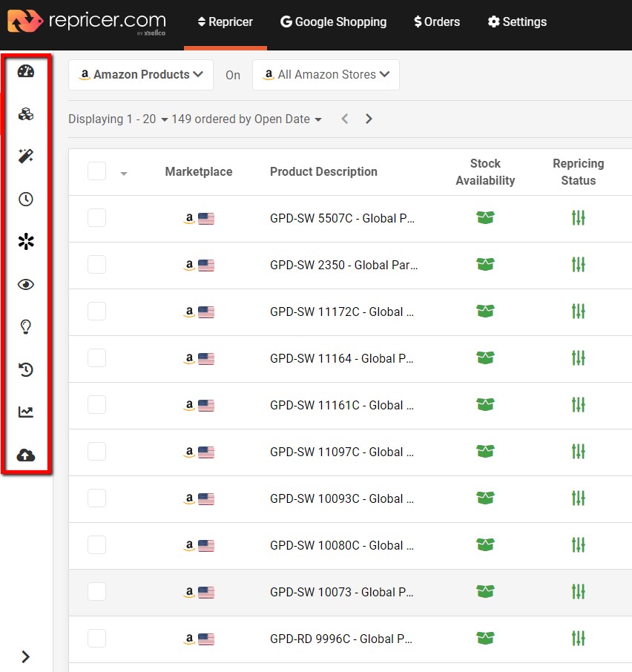This screenshot has height=672, width=632.
Task: Open the Orders tab
Action: pyautogui.click(x=437, y=22)
